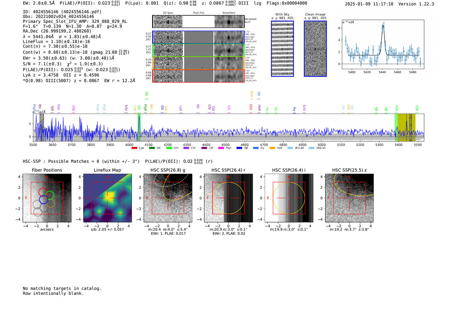The width and height of the screenshot is (457, 311).
Task: Click the Version 1.22.3 label
Action: pos(416,4)
